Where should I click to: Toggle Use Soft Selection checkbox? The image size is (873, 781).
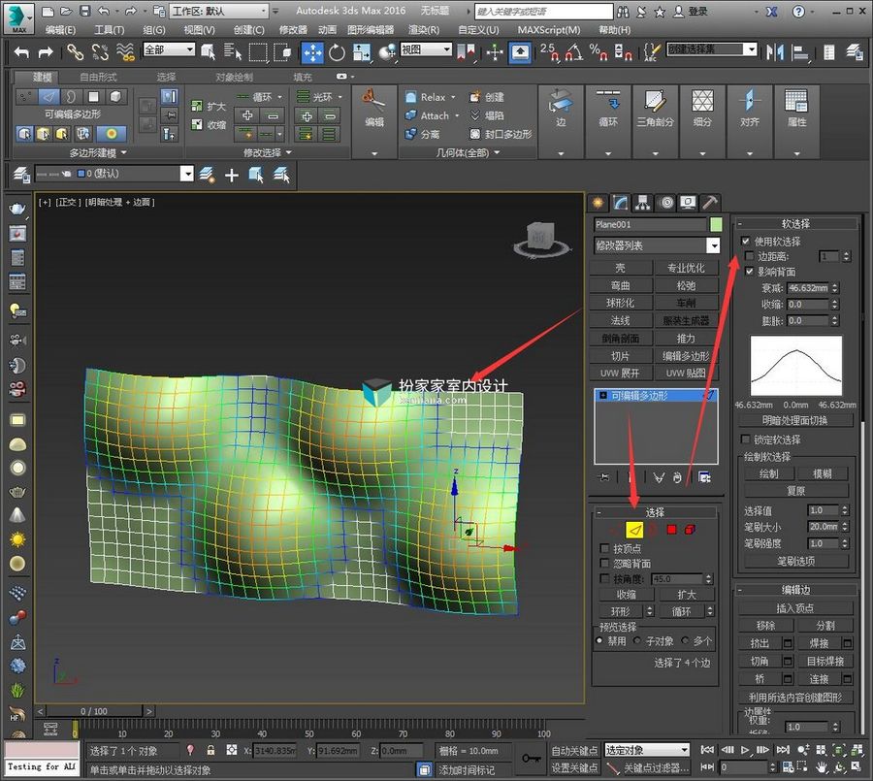pos(746,242)
